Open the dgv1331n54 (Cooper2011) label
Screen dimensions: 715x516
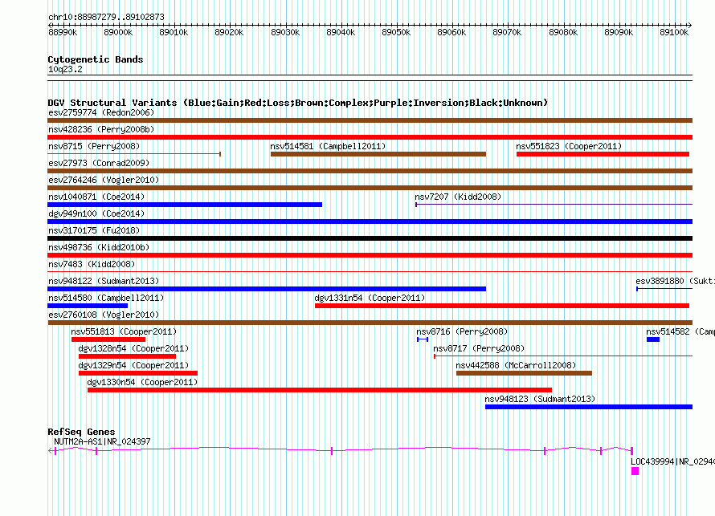[x=370, y=298]
